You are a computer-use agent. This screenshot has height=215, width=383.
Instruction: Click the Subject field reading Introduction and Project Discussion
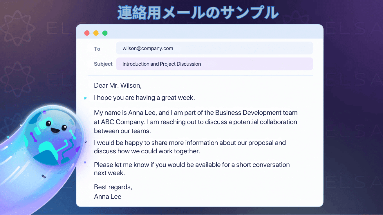pyautogui.click(x=214, y=64)
